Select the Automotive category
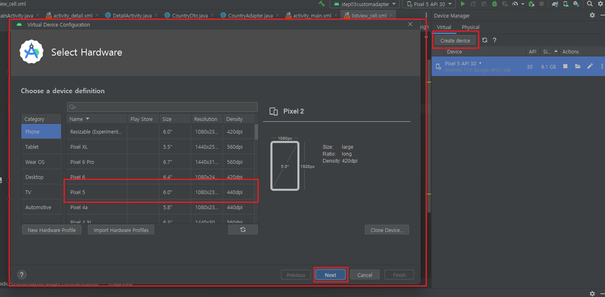Screen dimensions: 605x297 [x=41, y=207]
